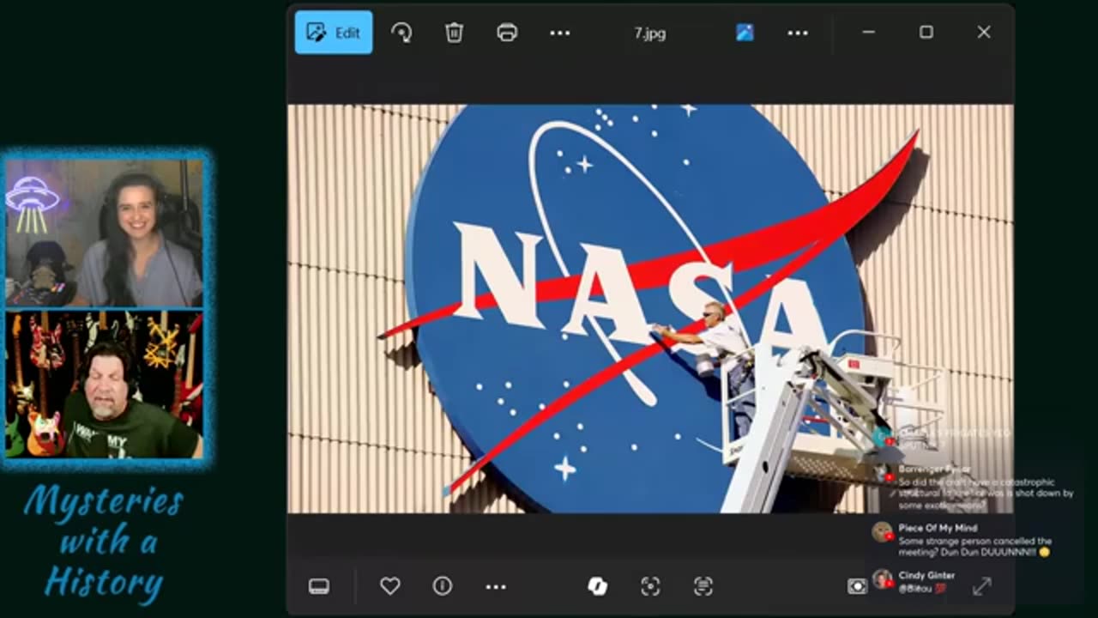Open the Copilot icon in bottom toolbar
Image resolution: width=1098 pixels, height=618 pixels.
597,586
